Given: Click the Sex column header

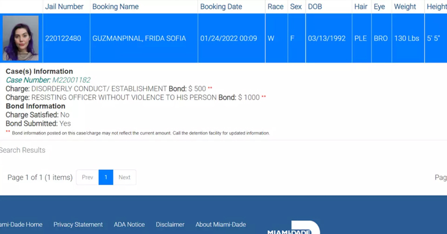Looking at the screenshot, I should coord(296,7).
